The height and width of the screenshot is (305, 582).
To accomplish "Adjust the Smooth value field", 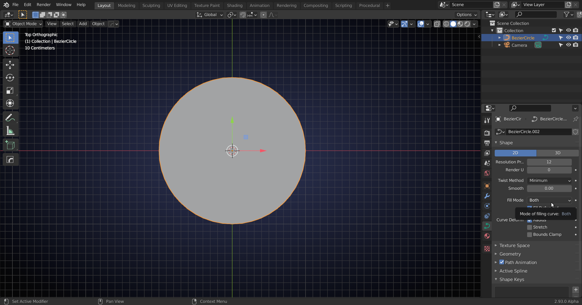I will [x=549, y=188].
